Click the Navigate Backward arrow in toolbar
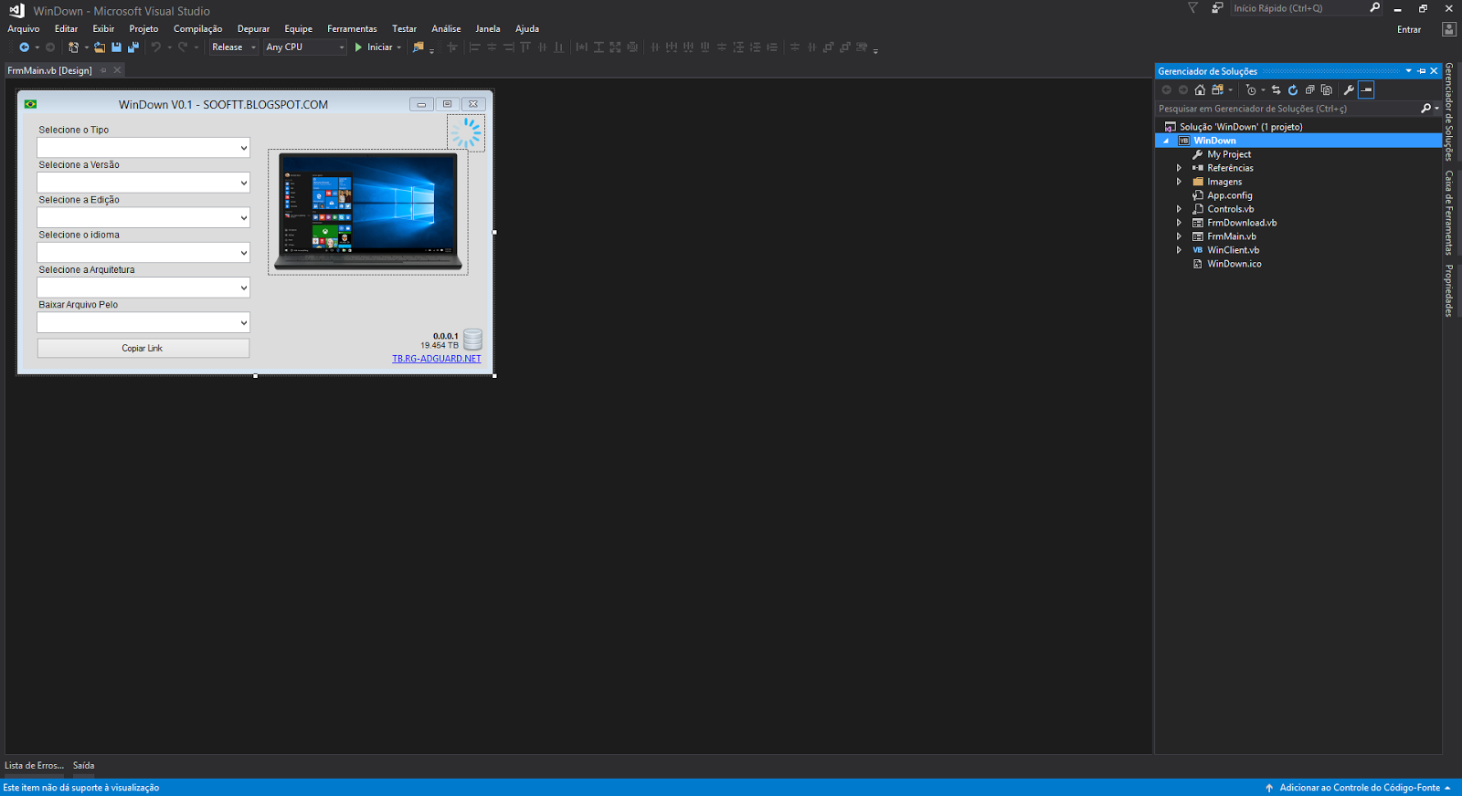1462x796 pixels. (x=24, y=47)
